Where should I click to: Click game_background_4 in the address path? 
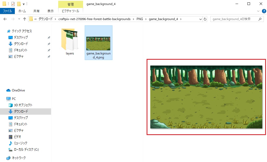coord(164,19)
